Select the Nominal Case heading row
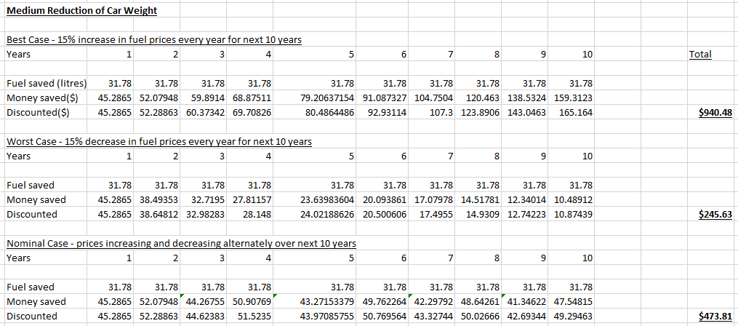The width and height of the screenshot is (738, 326). pyautogui.click(x=181, y=243)
